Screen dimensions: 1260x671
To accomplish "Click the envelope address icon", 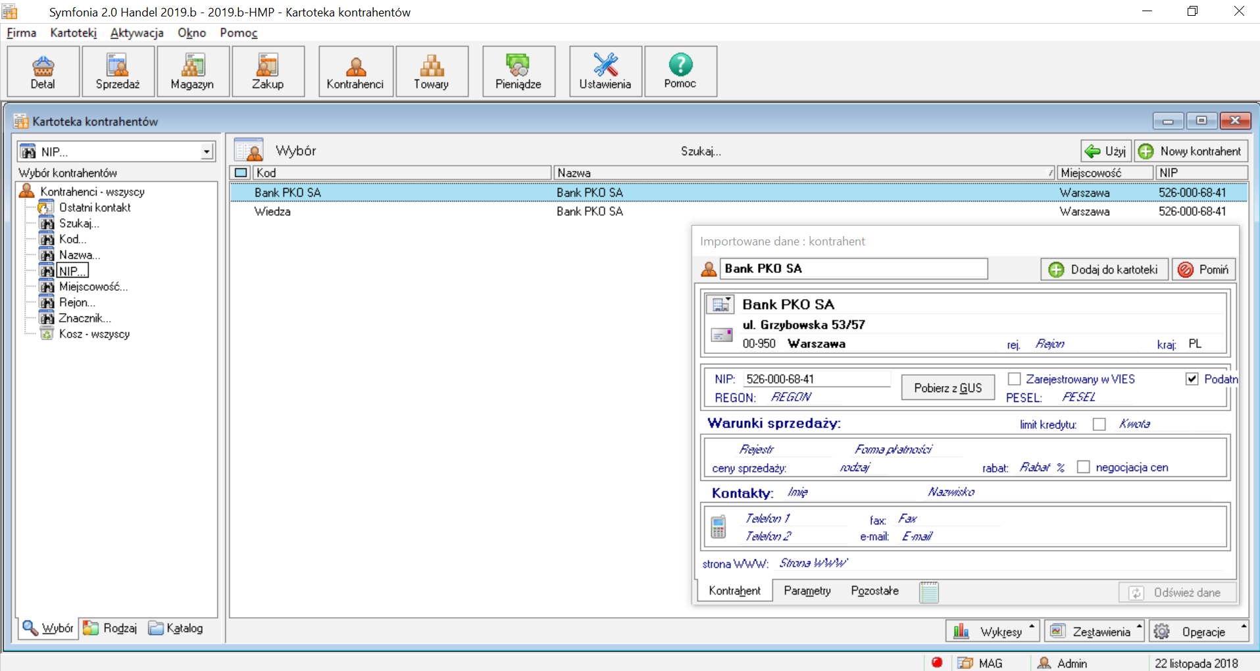I will pyautogui.click(x=722, y=335).
